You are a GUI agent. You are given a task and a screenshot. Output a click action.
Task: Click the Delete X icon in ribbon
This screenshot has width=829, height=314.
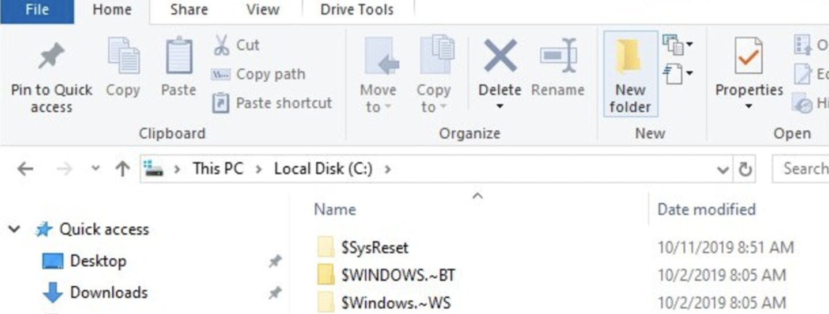pyautogui.click(x=499, y=55)
